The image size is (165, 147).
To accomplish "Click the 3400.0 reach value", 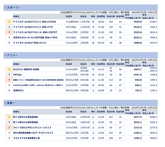I will click(x=153, y=38).
